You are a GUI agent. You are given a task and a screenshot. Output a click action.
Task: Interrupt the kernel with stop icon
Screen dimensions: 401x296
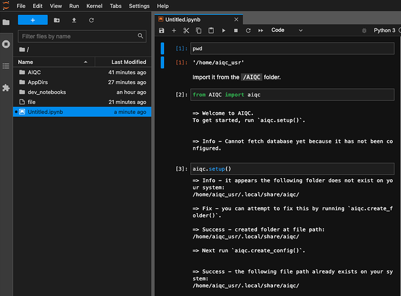(x=236, y=30)
